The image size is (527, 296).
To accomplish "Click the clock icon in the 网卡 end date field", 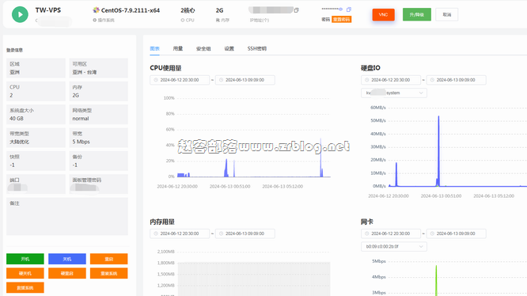I will coord(432,233).
